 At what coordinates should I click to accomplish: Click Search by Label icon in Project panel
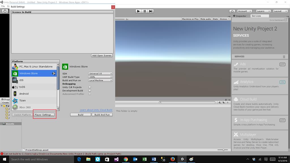(x=223, y=102)
